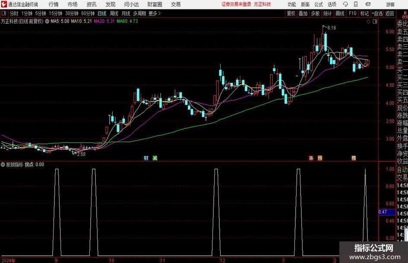Click the diamond icon above the chart

point(368,22)
